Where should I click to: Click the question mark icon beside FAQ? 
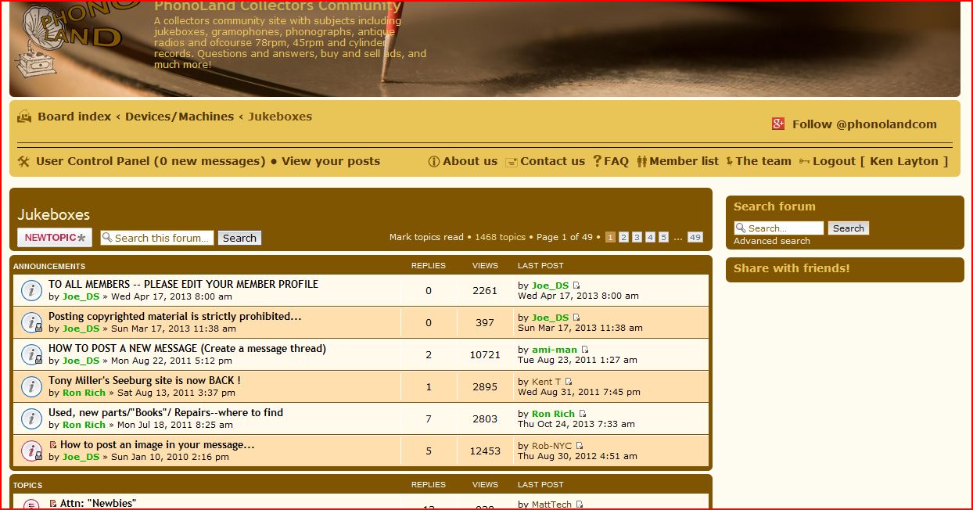click(x=597, y=160)
